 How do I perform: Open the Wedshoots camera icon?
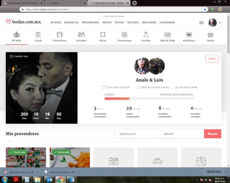[189, 35]
